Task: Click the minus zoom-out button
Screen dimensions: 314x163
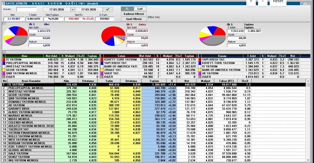Action: pyautogui.click(x=263, y=2)
